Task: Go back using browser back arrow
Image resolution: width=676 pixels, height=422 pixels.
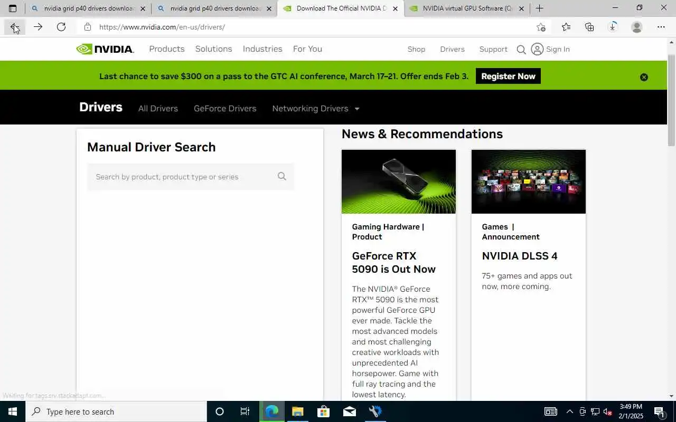Action: tap(14, 27)
